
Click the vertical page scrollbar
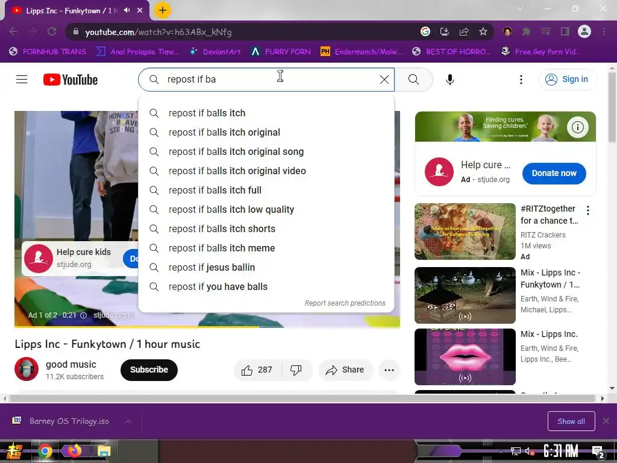(612, 107)
